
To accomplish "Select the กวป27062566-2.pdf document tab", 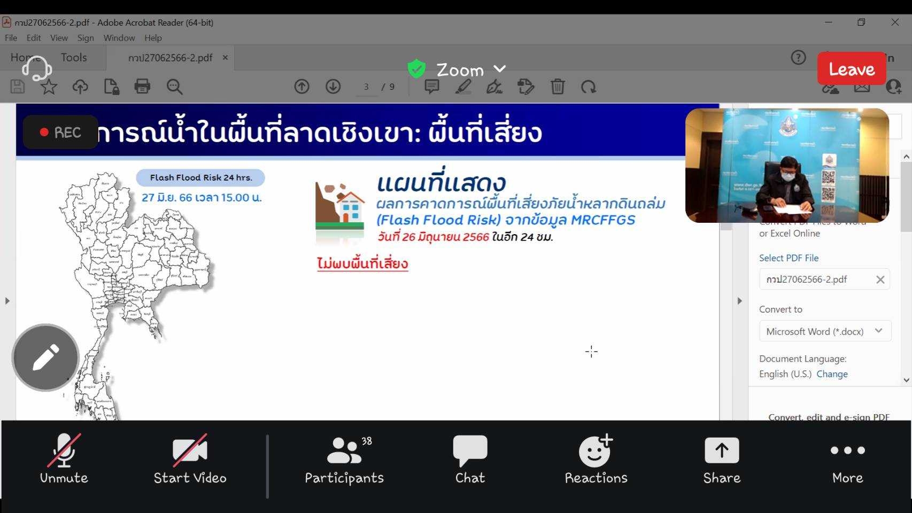I will (x=170, y=58).
